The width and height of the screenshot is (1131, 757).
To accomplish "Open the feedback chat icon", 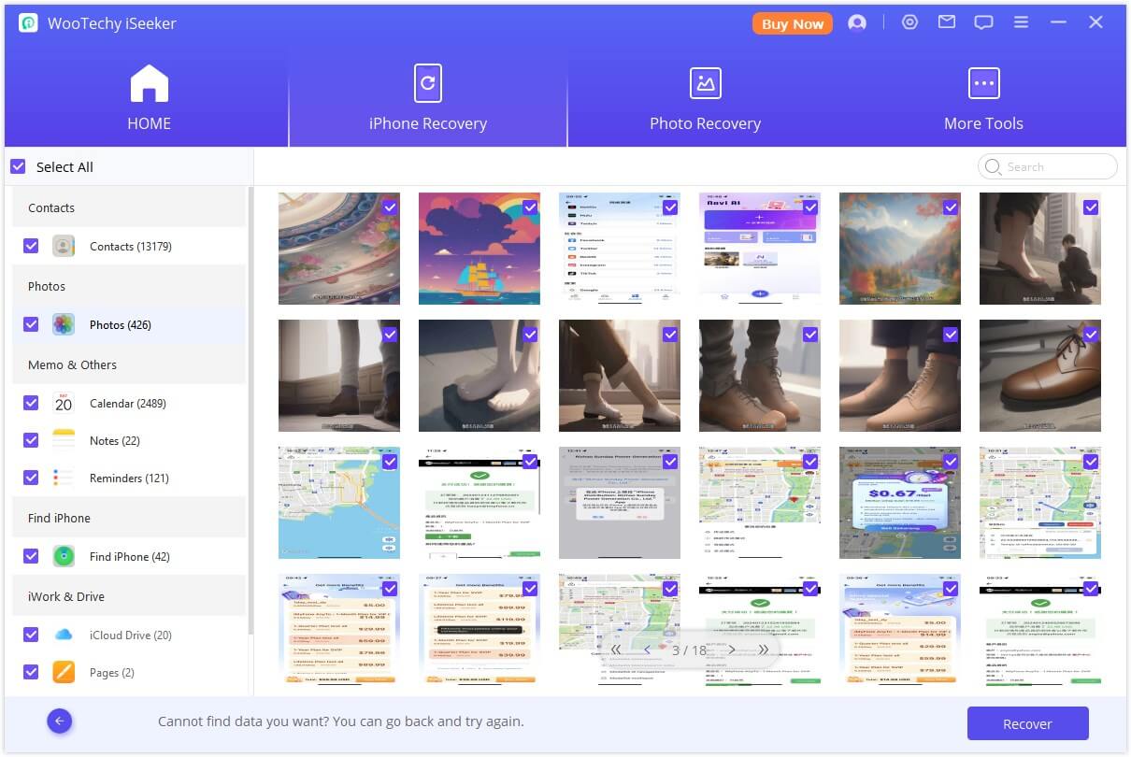I will pyautogui.click(x=983, y=21).
